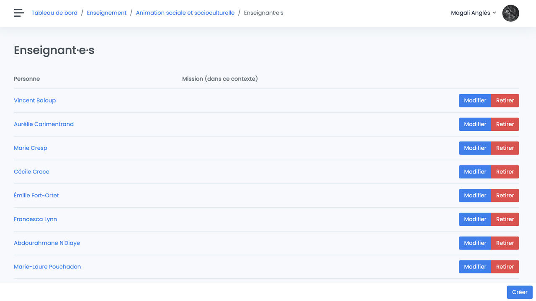Open Aurélie Carimentrand's profile
The height and width of the screenshot is (301, 536).
click(x=44, y=124)
